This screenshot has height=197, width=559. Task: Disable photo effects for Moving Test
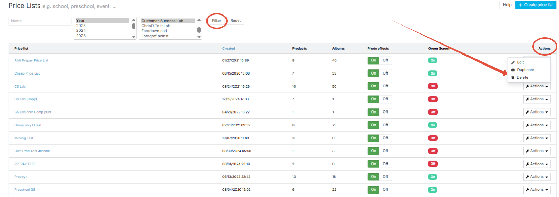pyautogui.click(x=385, y=138)
